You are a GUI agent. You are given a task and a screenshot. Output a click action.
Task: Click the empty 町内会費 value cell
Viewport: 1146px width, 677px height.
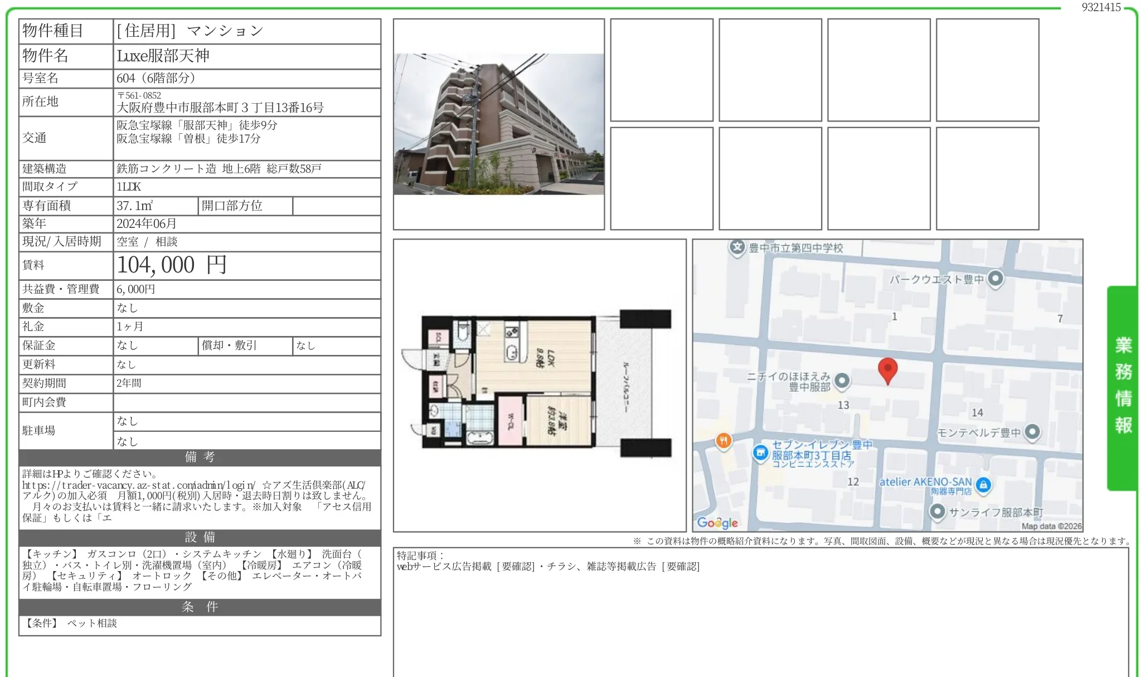pos(246,402)
